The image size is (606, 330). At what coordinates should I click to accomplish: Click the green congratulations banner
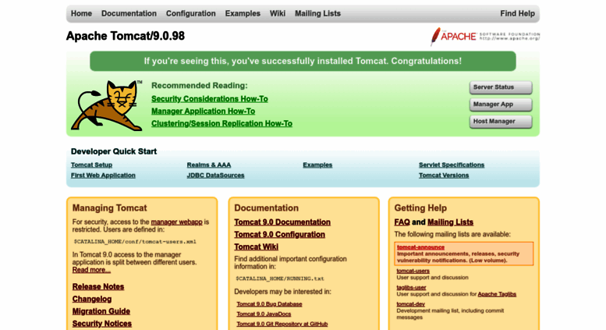[x=303, y=61]
